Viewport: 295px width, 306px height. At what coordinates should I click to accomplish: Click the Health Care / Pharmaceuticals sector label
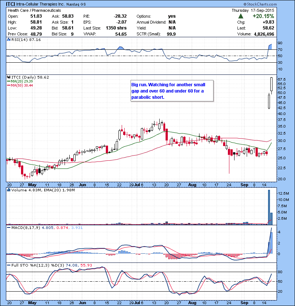[x=34, y=10]
